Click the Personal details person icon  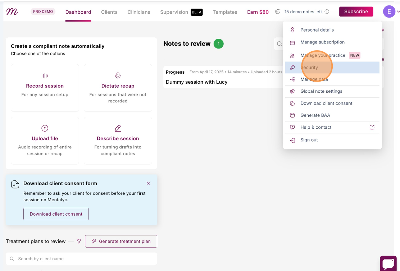coord(292,30)
